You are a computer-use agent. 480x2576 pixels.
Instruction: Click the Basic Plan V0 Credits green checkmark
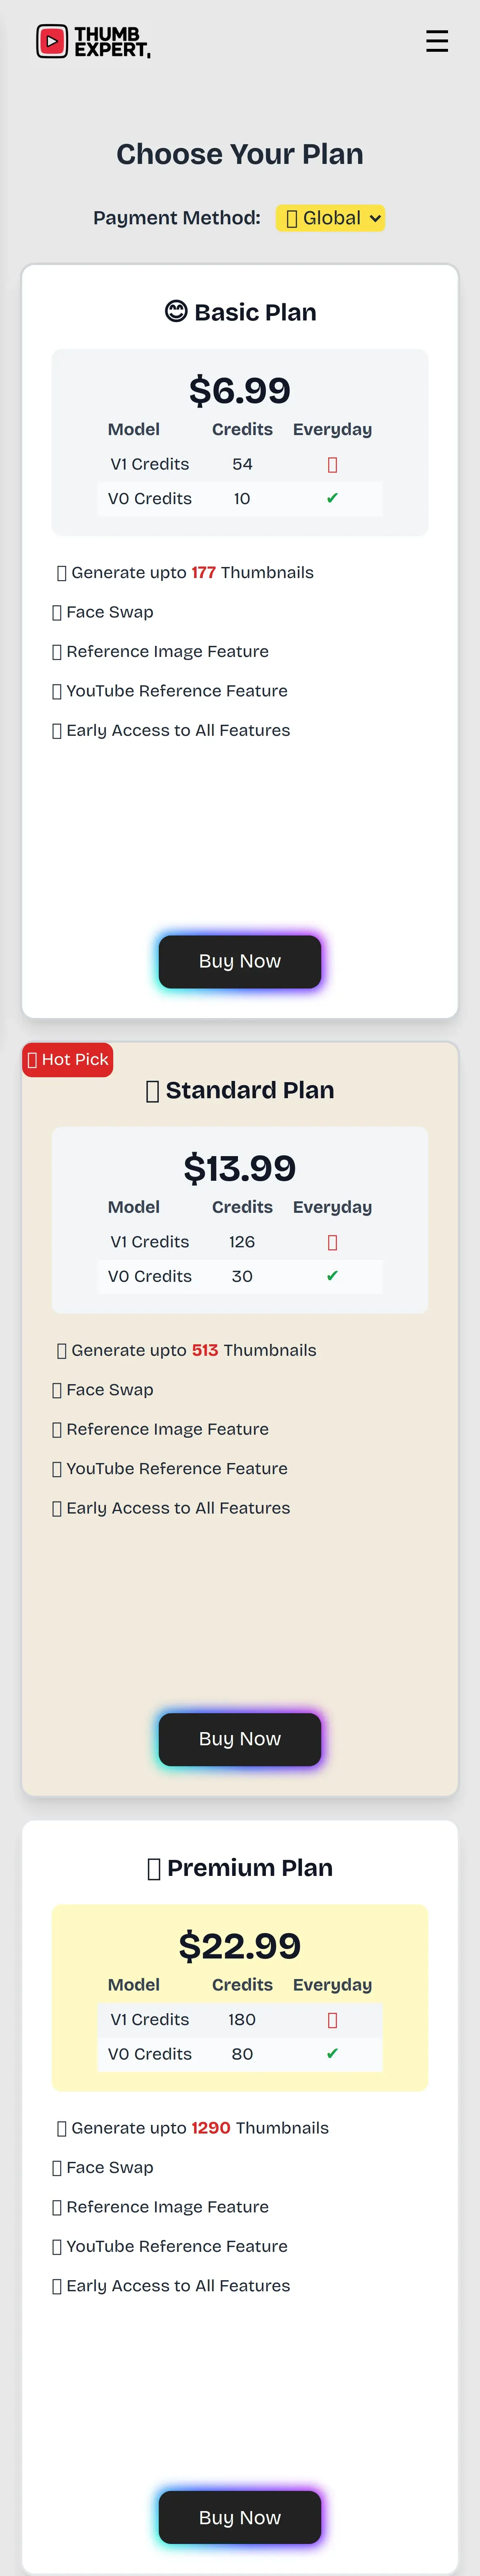[332, 498]
